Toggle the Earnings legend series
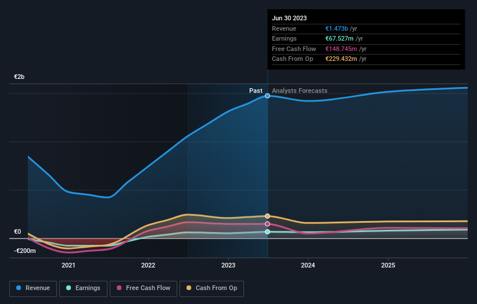Image resolution: width=477 pixels, height=304 pixels. point(83,288)
